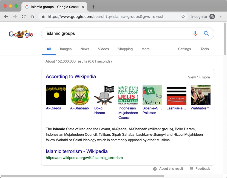The width and height of the screenshot is (227, 178).
Task: Click the browser back arrow
Action: tap(6, 16)
